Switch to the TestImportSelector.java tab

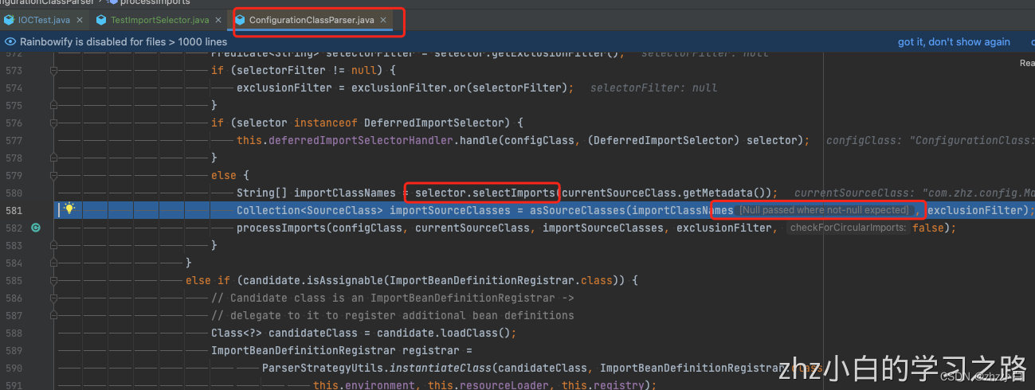tap(160, 19)
